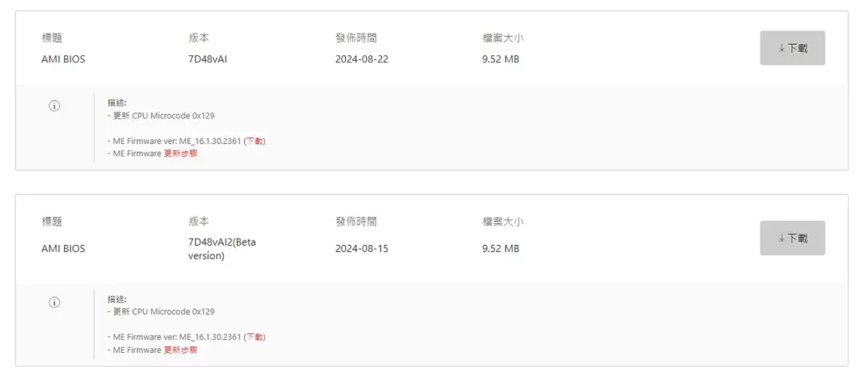Select the version text 7D48vAI
Image resolution: width=865 pixels, height=381 pixels.
[x=207, y=59]
